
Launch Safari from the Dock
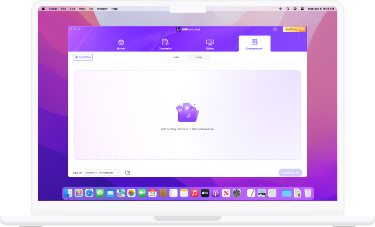[89, 193]
